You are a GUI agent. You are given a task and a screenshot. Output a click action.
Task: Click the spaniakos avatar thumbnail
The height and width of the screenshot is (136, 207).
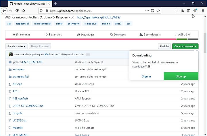pos(11,54)
